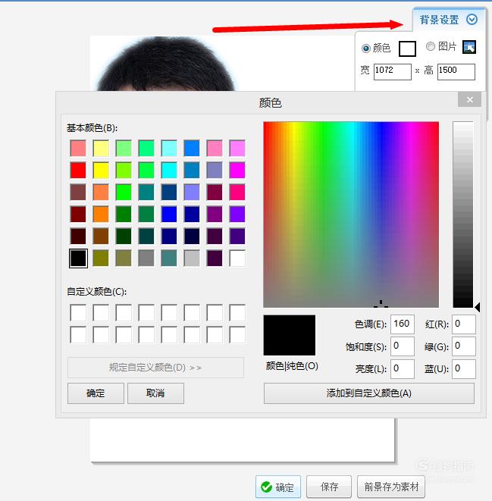Click the 颜色|纯色 preview box
The width and height of the screenshot is (492, 501).
pos(289,335)
